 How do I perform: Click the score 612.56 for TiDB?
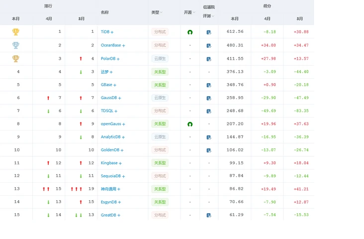tap(235, 31)
